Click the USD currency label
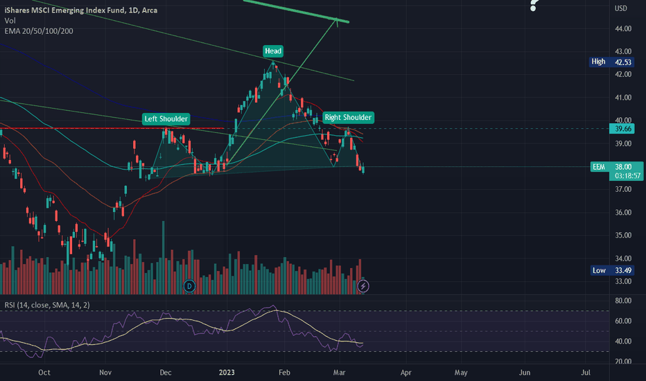This screenshot has height=381, width=646. [621, 8]
